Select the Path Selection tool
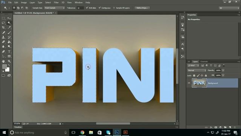The image size is (241, 136). 3,56
